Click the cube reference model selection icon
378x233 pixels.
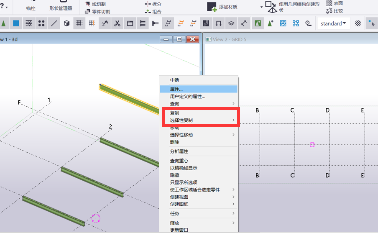pyautogui.click(x=66, y=23)
